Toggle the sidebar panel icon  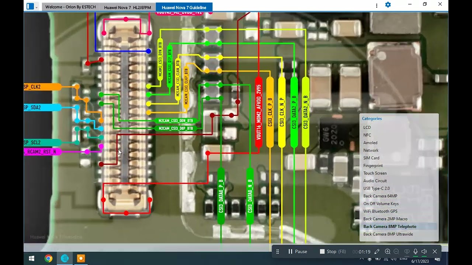[x=30, y=6]
